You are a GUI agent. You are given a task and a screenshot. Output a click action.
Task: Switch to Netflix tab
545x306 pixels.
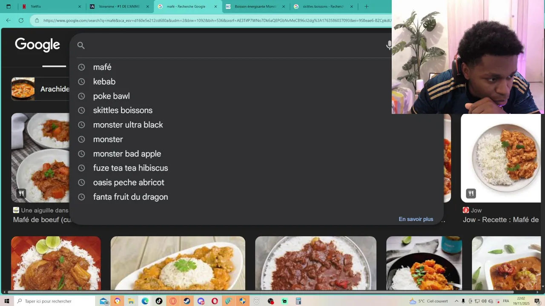(x=51, y=6)
